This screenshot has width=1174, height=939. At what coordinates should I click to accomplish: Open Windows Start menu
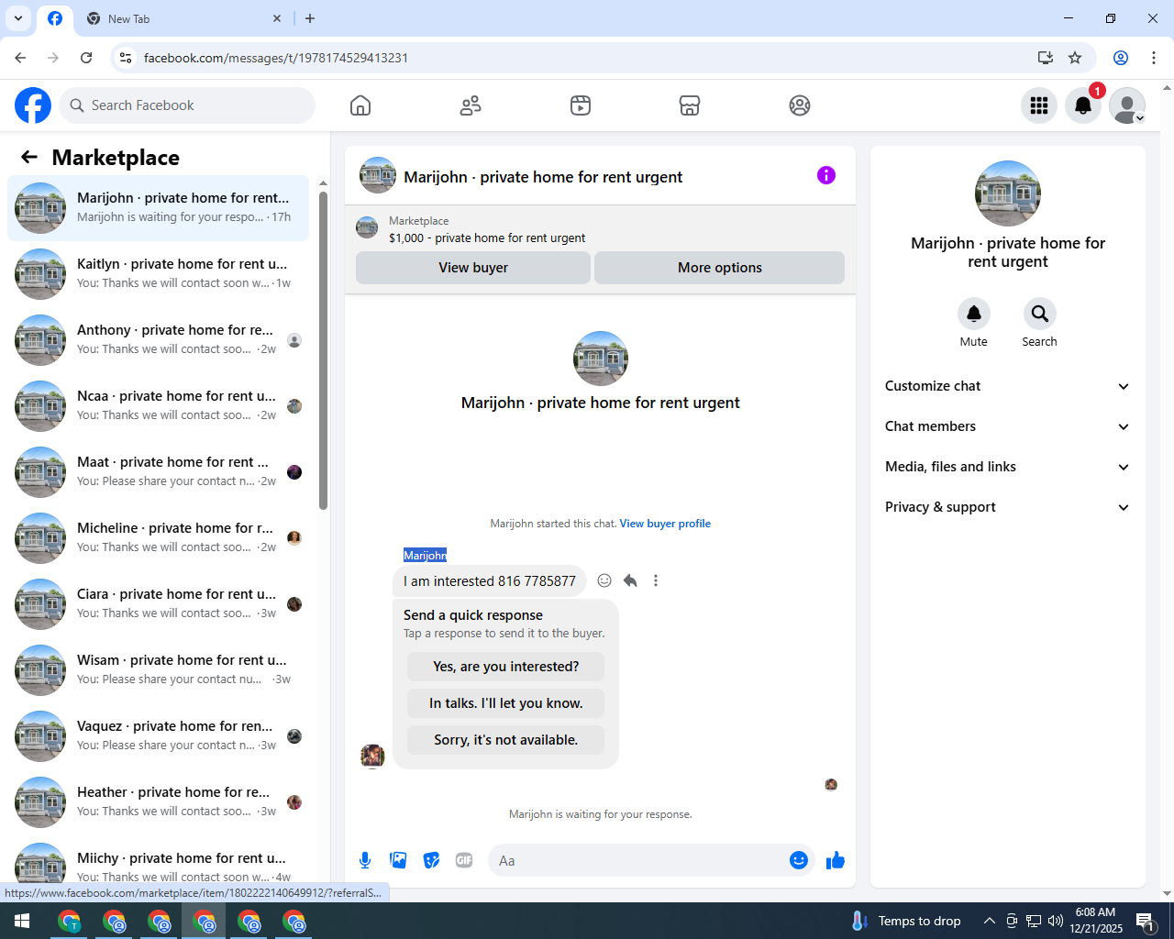[22, 921]
